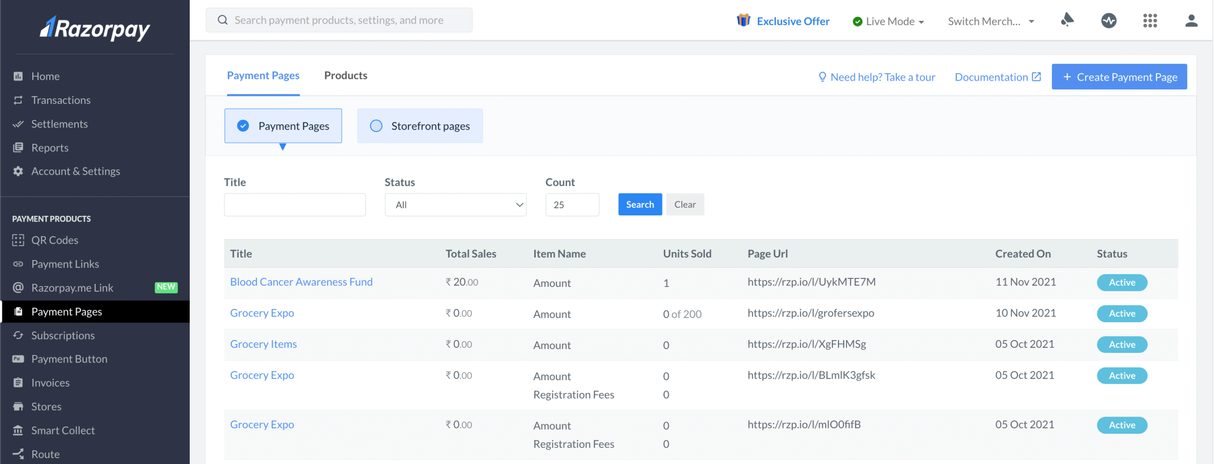Open the Switch Merchant dropdown
The image size is (1214, 464).
991,21
